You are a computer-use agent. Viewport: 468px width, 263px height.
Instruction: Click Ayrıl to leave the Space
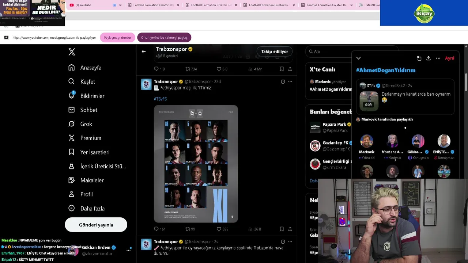[x=449, y=58]
